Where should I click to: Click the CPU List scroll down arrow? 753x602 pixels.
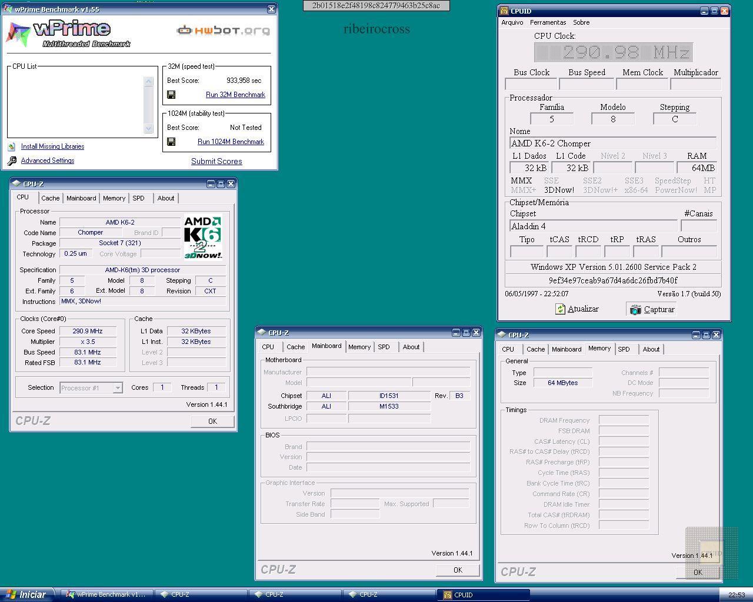[148, 128]
